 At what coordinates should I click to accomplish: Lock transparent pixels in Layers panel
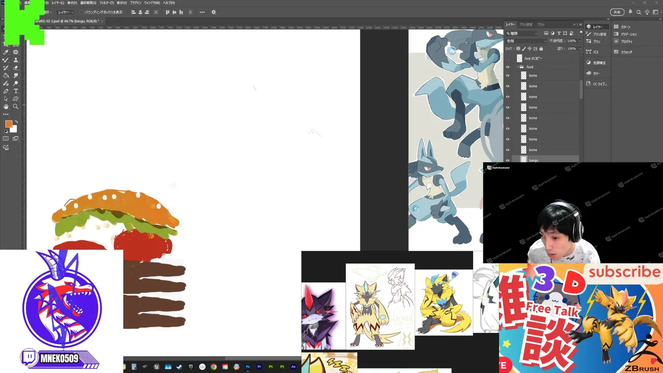click(518, 49)
